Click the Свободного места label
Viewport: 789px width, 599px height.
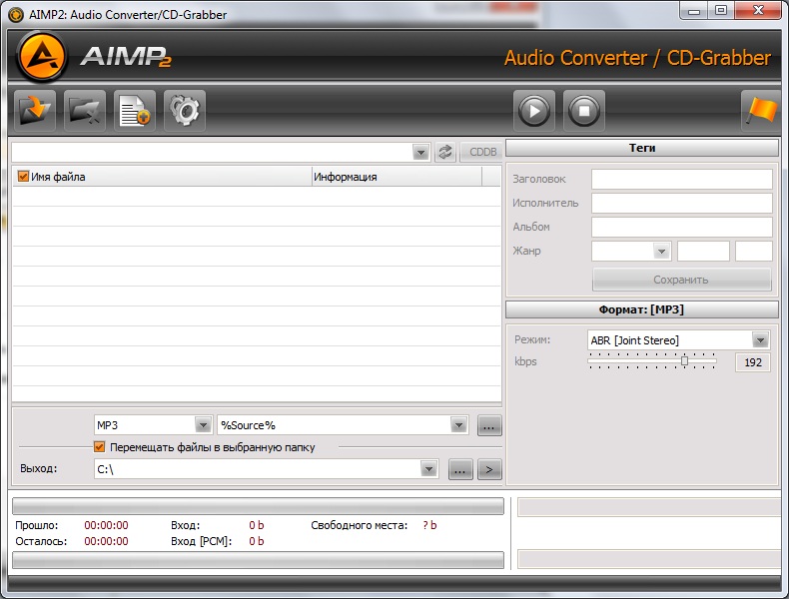[360, 525]
